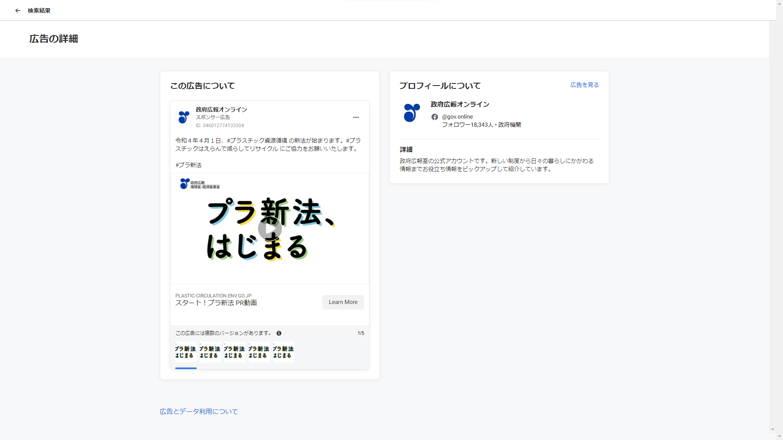Open the @gov.online profile handle
Screen dimensions: 783x440
click(x=458, y=117)
